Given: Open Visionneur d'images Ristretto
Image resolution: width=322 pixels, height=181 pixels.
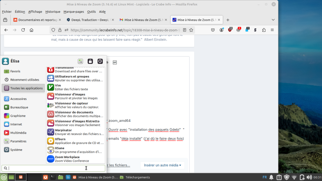Looking at the screenshot, I should point(76,123).
